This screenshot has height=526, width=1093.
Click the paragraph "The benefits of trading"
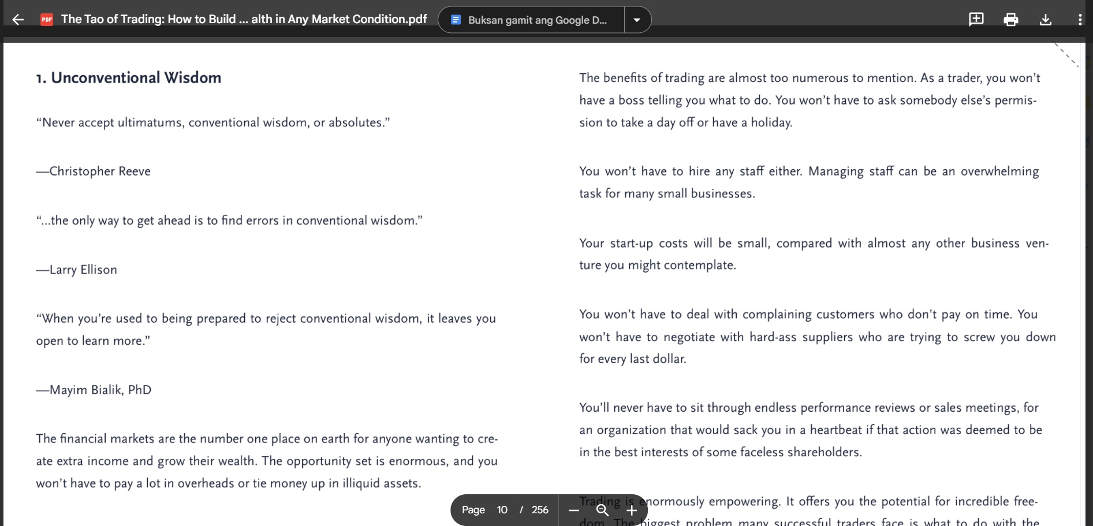[x=810, y=100]
